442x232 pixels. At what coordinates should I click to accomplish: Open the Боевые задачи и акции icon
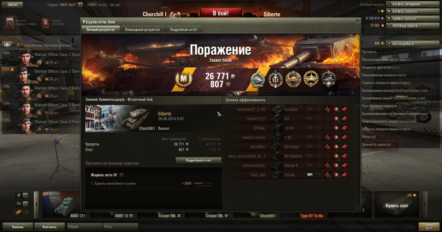coord(10,22)
